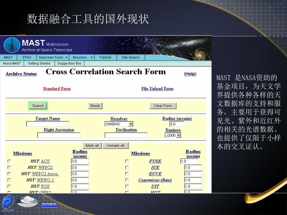Click the MAST globe logo icon
The width and height of the screenshot is (287, 215).
pos(12,45)
